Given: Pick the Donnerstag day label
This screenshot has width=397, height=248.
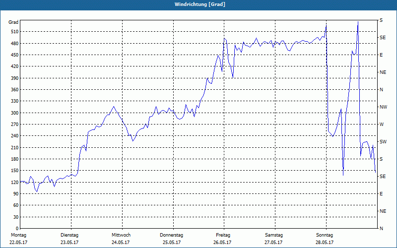Looking at the screenshot, I should [x=171, y=235].
